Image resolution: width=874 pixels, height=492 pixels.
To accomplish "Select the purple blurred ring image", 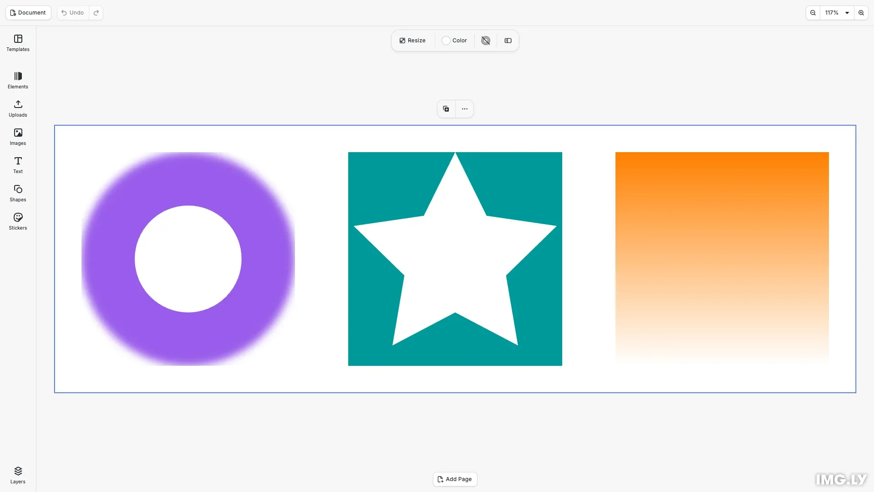I will [x=188, y=259].
